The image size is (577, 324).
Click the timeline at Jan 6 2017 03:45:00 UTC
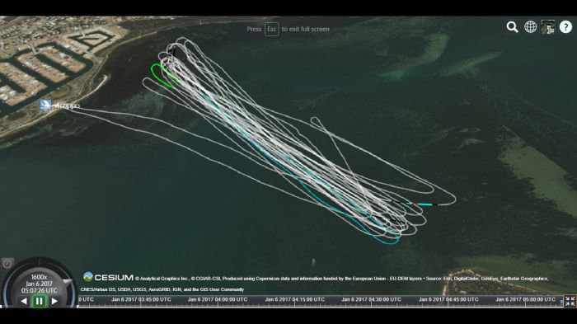point(141,300)
